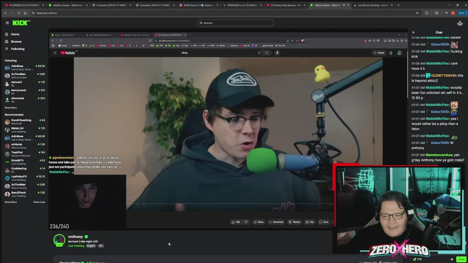This screenshot has height=263, width=468.
Task: Switch to Donkey Kong Bananza tab
Action: click(x=286, y=5)
